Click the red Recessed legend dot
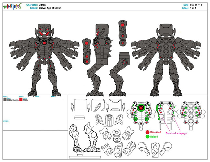 [147, 132]
